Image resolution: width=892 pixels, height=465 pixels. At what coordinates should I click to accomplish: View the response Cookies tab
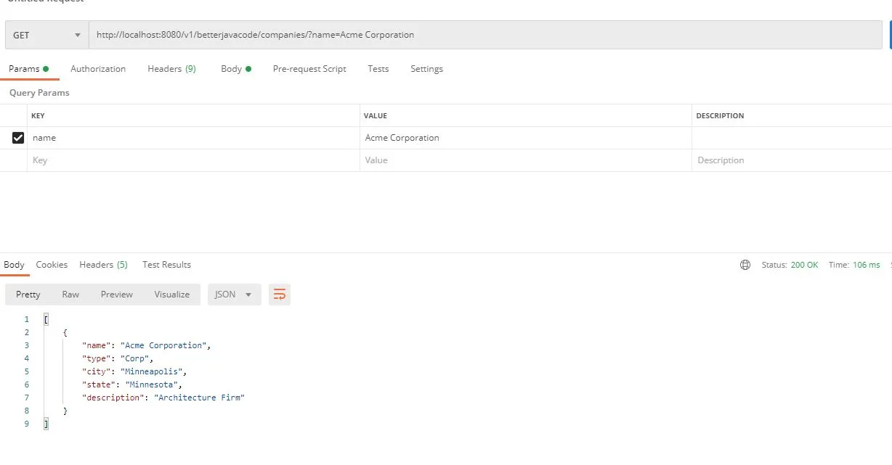point(52,265)
